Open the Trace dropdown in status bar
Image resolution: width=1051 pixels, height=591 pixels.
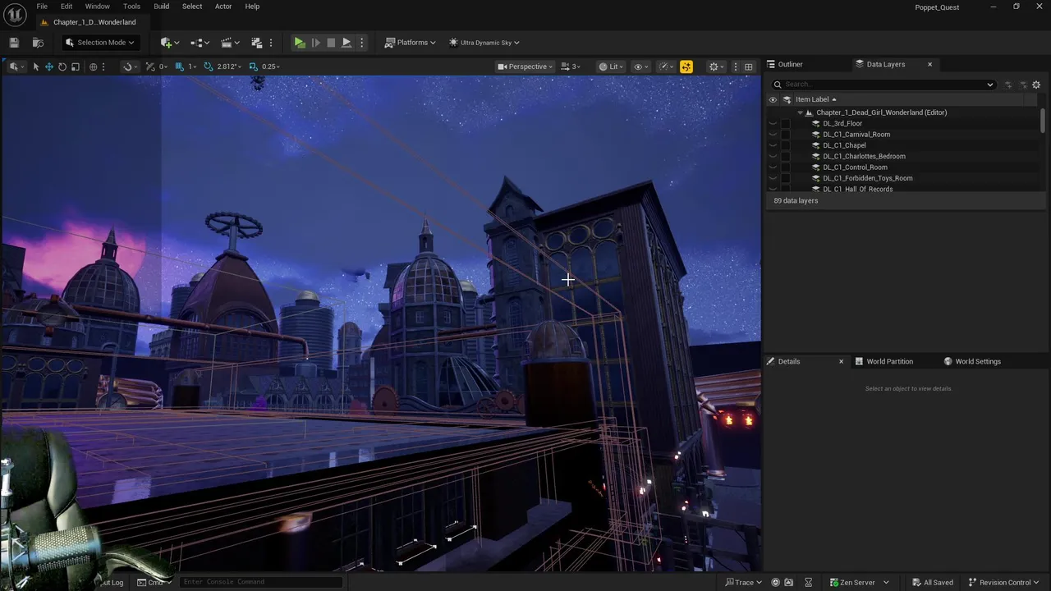coord(743,582)
